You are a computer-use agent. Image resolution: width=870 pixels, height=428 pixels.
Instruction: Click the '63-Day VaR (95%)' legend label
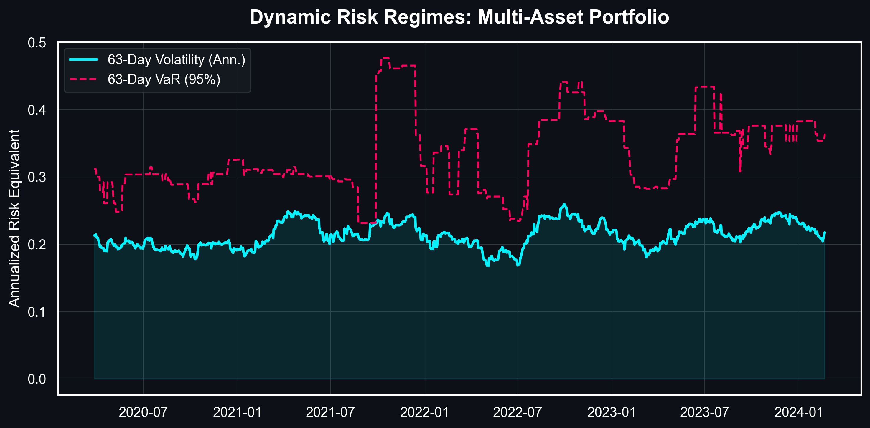[x=164, y=79]
